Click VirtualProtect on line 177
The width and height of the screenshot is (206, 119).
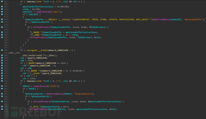tap(41, 27)
